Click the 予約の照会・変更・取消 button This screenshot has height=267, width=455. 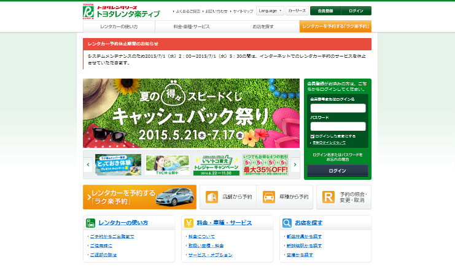click(344, 197)
